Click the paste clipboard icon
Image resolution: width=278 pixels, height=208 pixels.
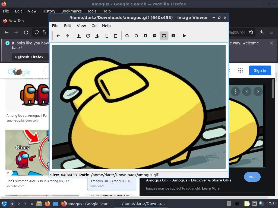[116, 36]
